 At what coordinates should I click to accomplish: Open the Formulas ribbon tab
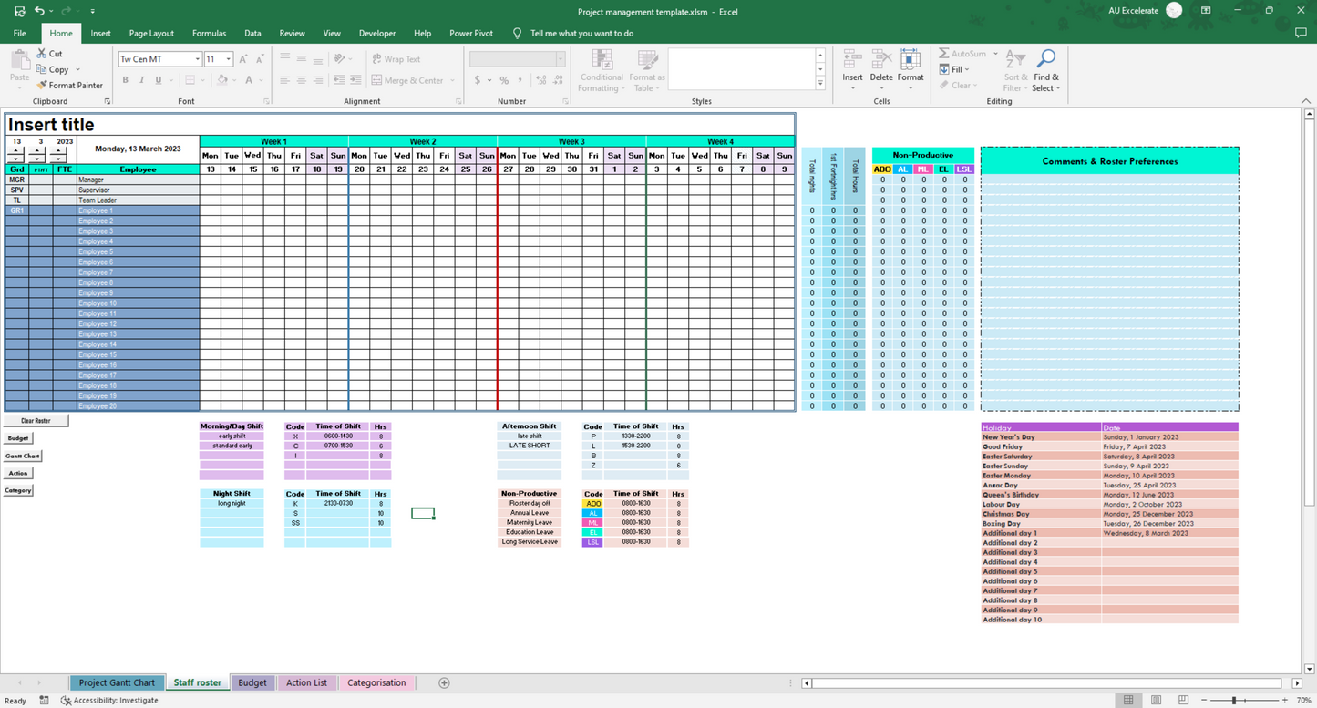pyautogui.click(x=209, y=33)
